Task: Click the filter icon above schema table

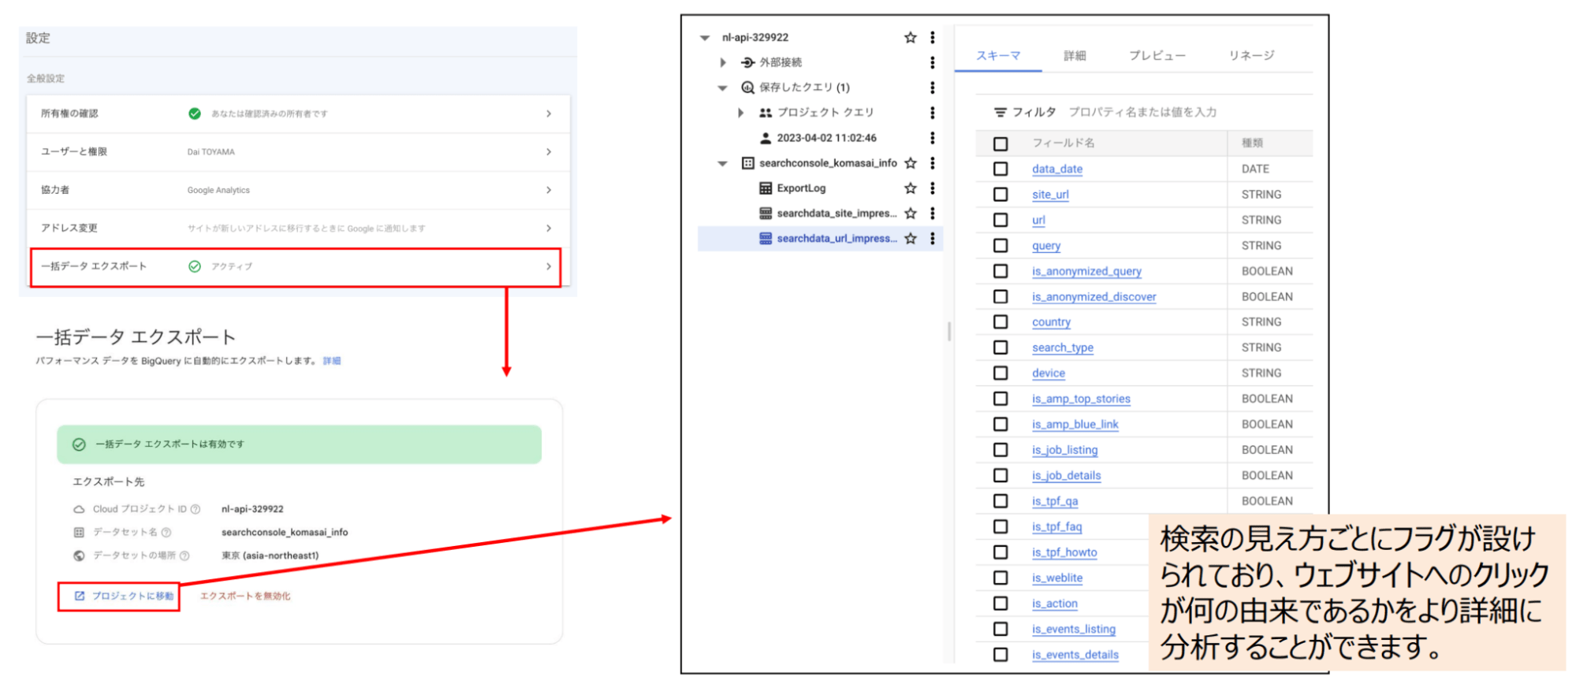Action: point(1000,113)
